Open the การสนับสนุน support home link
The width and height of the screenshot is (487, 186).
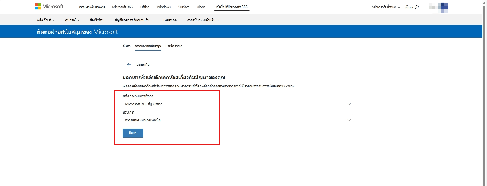point(92,7)
